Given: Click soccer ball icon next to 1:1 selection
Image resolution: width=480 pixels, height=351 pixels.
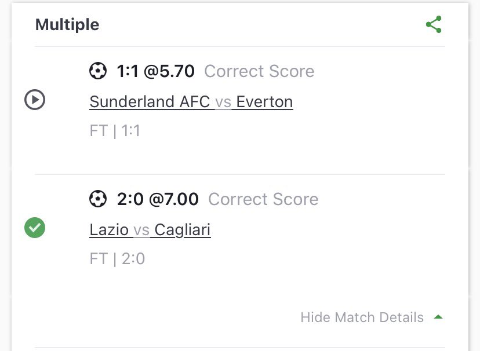Looking at the screenshot, I should coord(98,71).
